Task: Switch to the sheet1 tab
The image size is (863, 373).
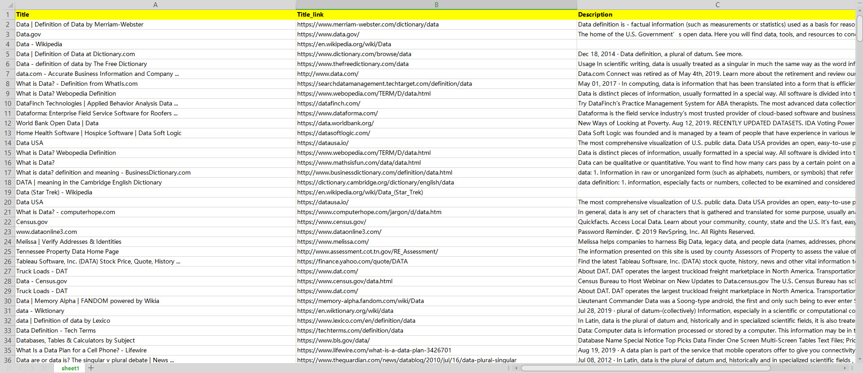Action: point(70,368)
